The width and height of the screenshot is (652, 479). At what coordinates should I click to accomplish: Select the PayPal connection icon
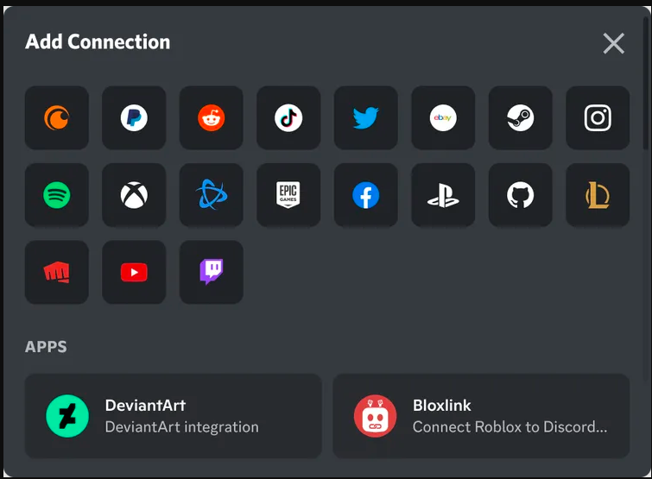[134, 117]
